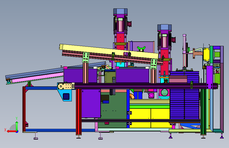Viewport: 229px width, 148px height.
Task: Pick the tall red vertical frame post
Action: pos(78,112)
